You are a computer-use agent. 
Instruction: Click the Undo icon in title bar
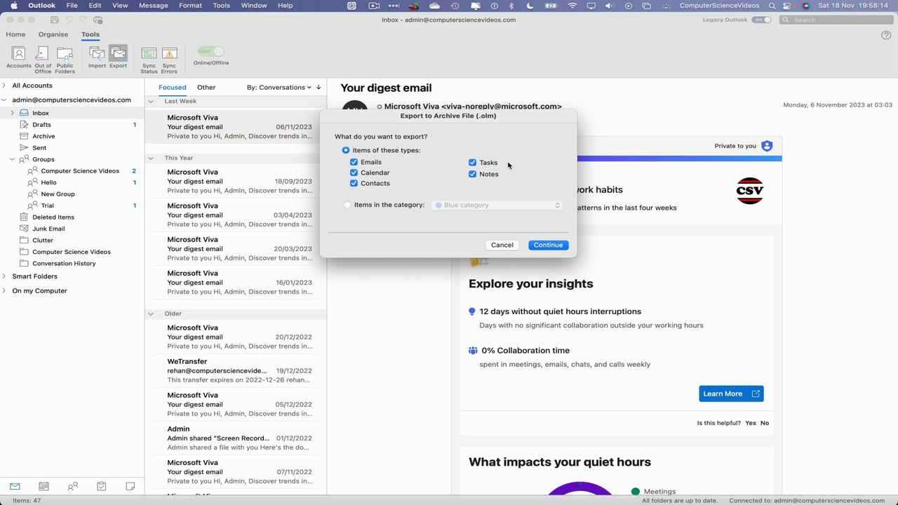(69, 20)
